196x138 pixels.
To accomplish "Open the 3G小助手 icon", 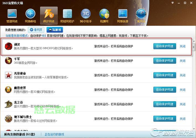I will tap(86, 15).
